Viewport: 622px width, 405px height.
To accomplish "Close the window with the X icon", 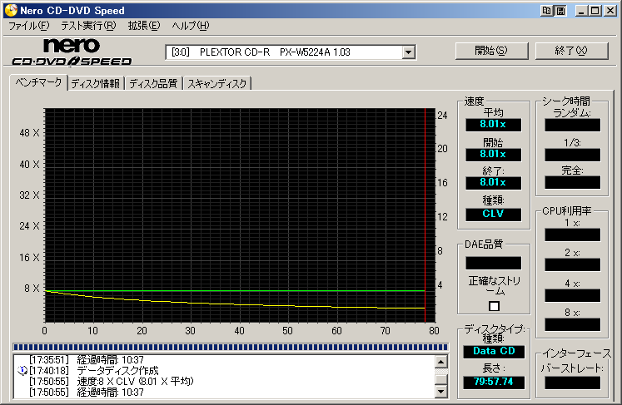I will 610,11.
